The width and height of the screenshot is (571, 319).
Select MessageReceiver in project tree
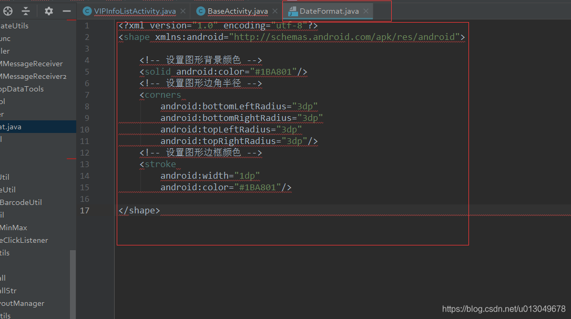[x=32, y=64]
